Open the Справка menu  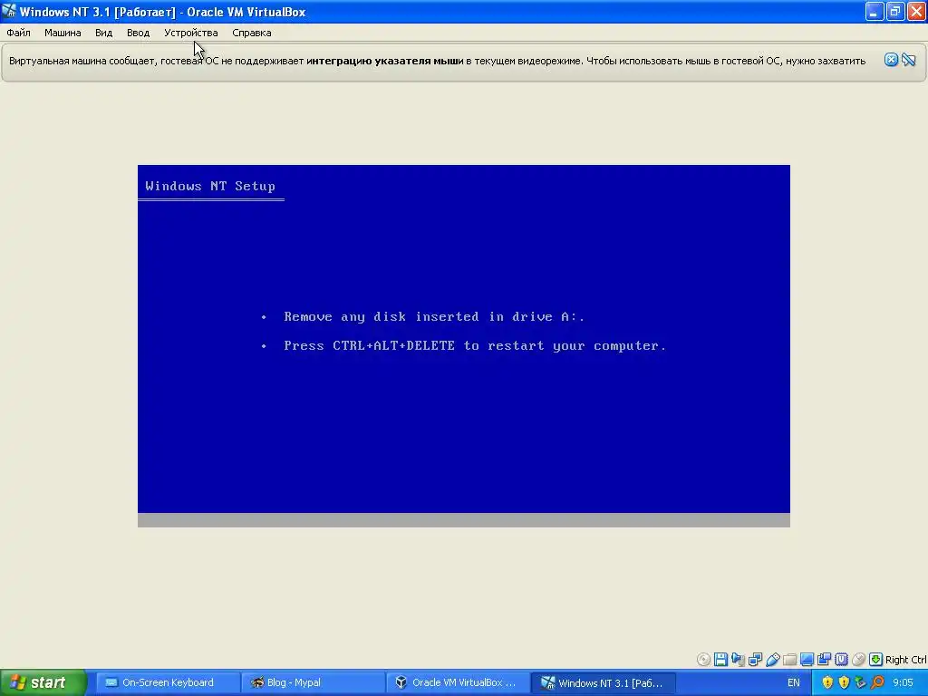click(x=252, y=33)
